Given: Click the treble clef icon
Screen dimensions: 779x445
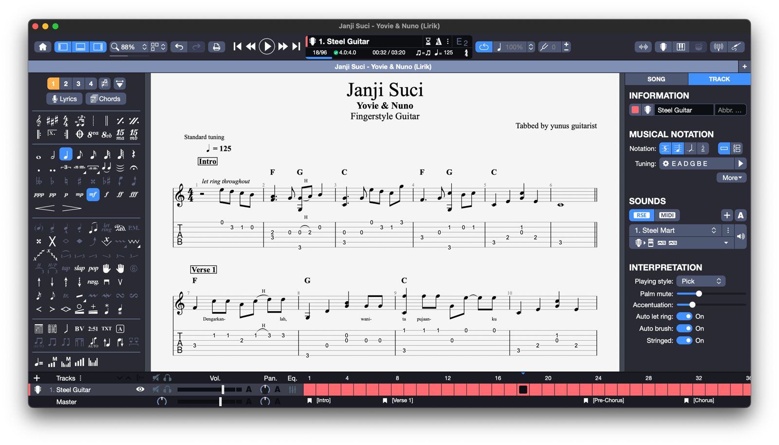Looking at the screenshot, I should (38, 121).
